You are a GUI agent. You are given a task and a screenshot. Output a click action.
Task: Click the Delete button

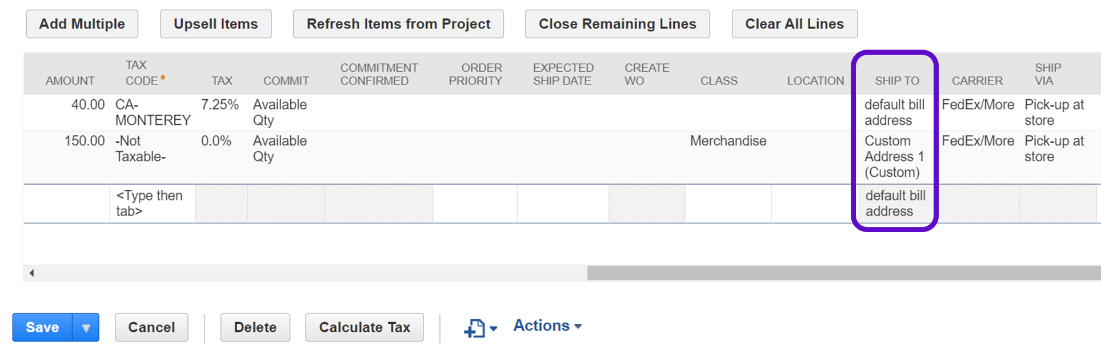coord(255,328)
